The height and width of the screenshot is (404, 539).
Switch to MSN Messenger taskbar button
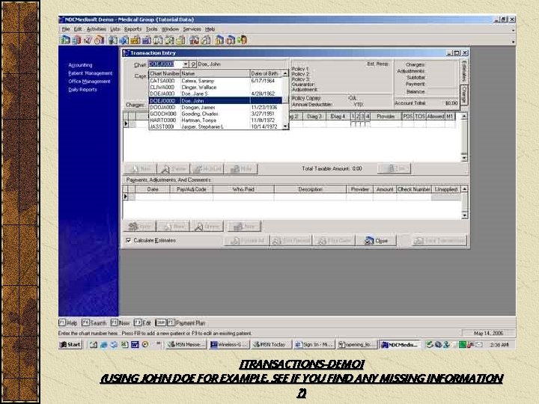point(186,345)
